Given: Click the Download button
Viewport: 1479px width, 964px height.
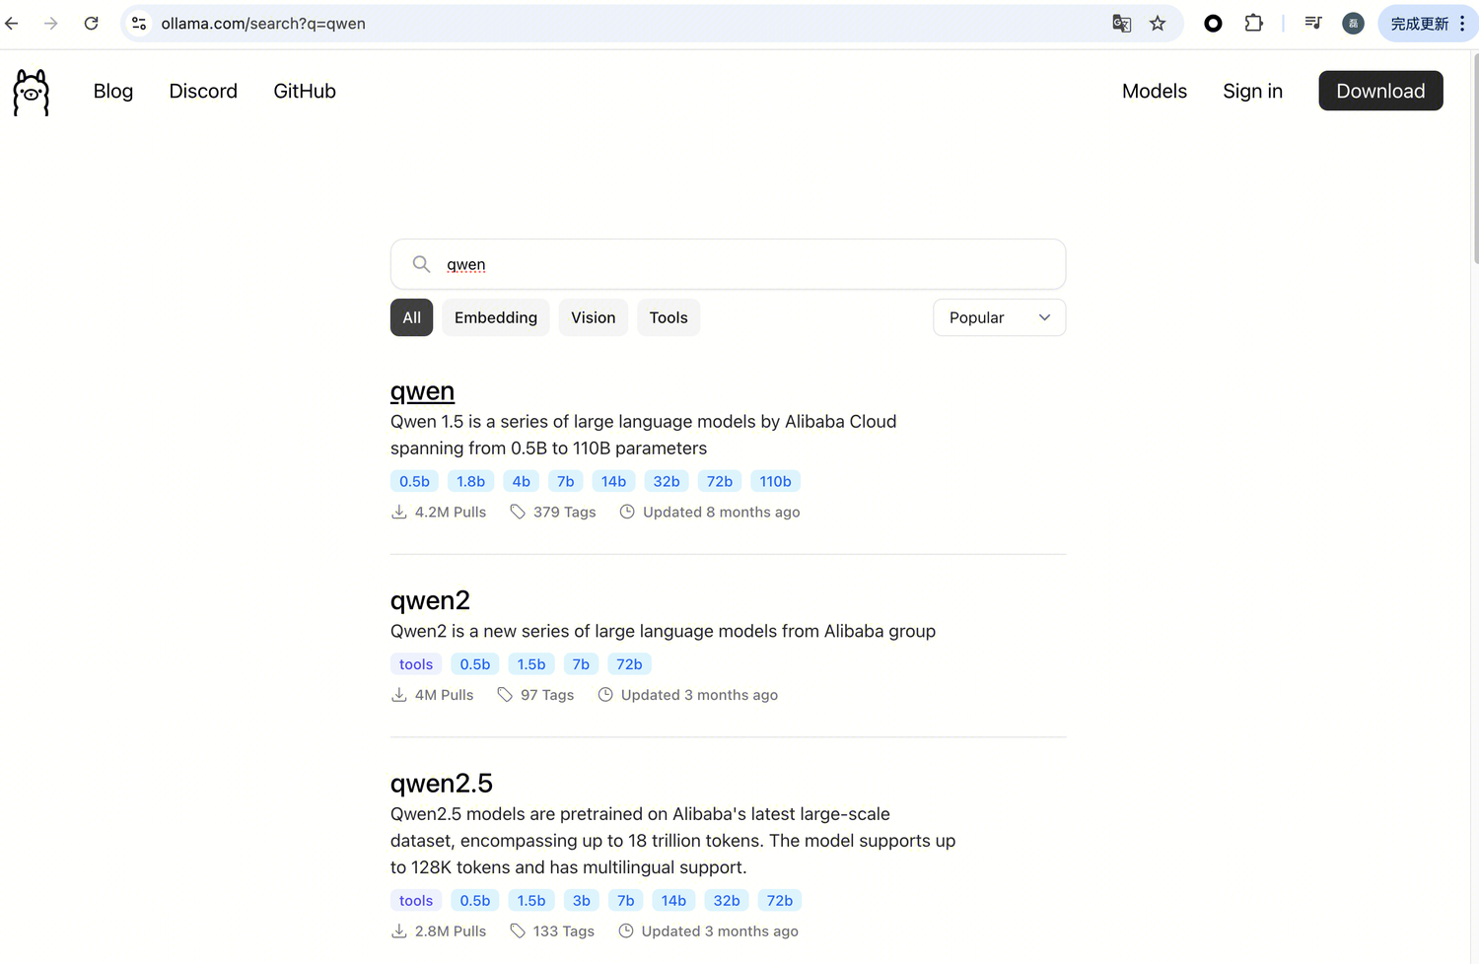Looking at the screenshot, I should (x=1380, y=91).
